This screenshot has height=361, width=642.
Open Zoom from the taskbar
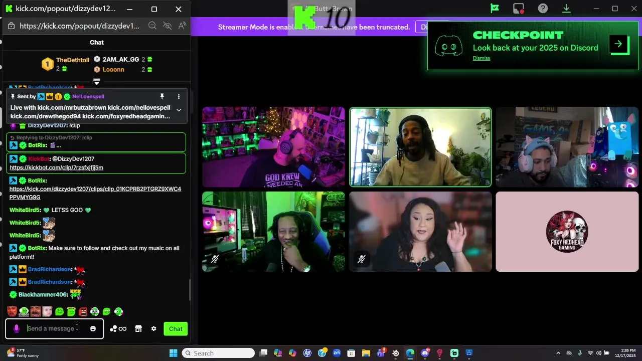coord(337,353)
